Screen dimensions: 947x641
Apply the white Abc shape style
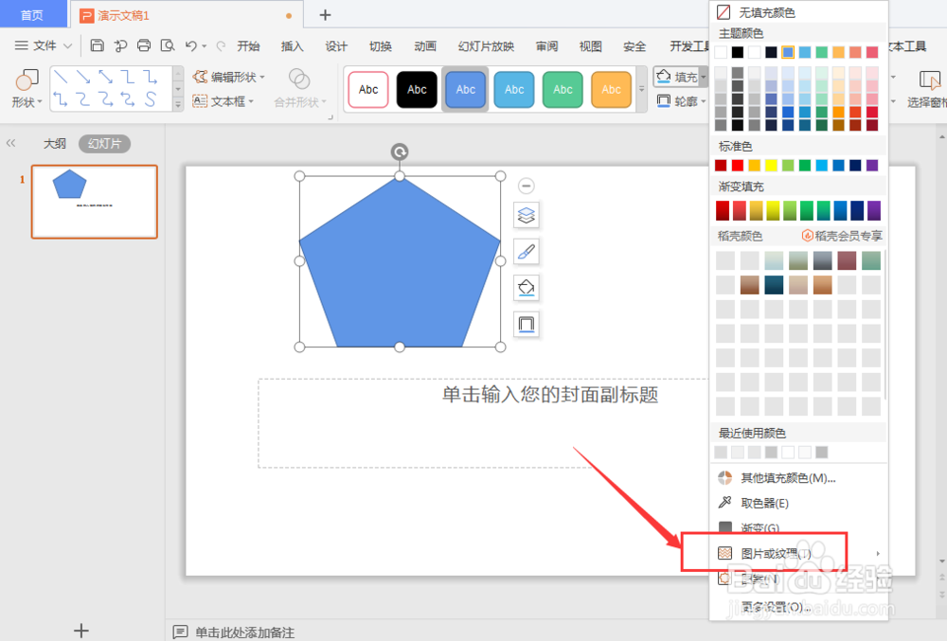[x=368, y=89]
